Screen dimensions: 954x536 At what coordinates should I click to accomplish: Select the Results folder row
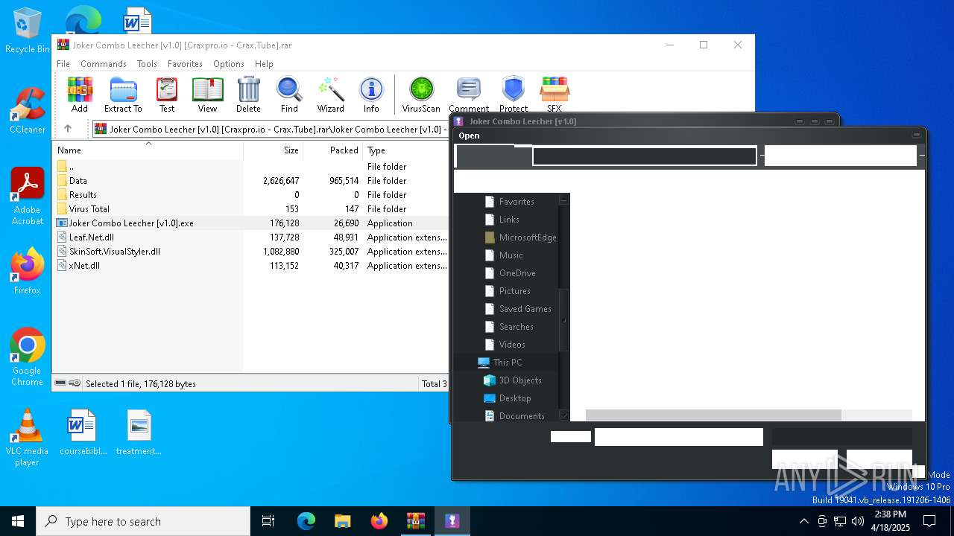(250, 195)
